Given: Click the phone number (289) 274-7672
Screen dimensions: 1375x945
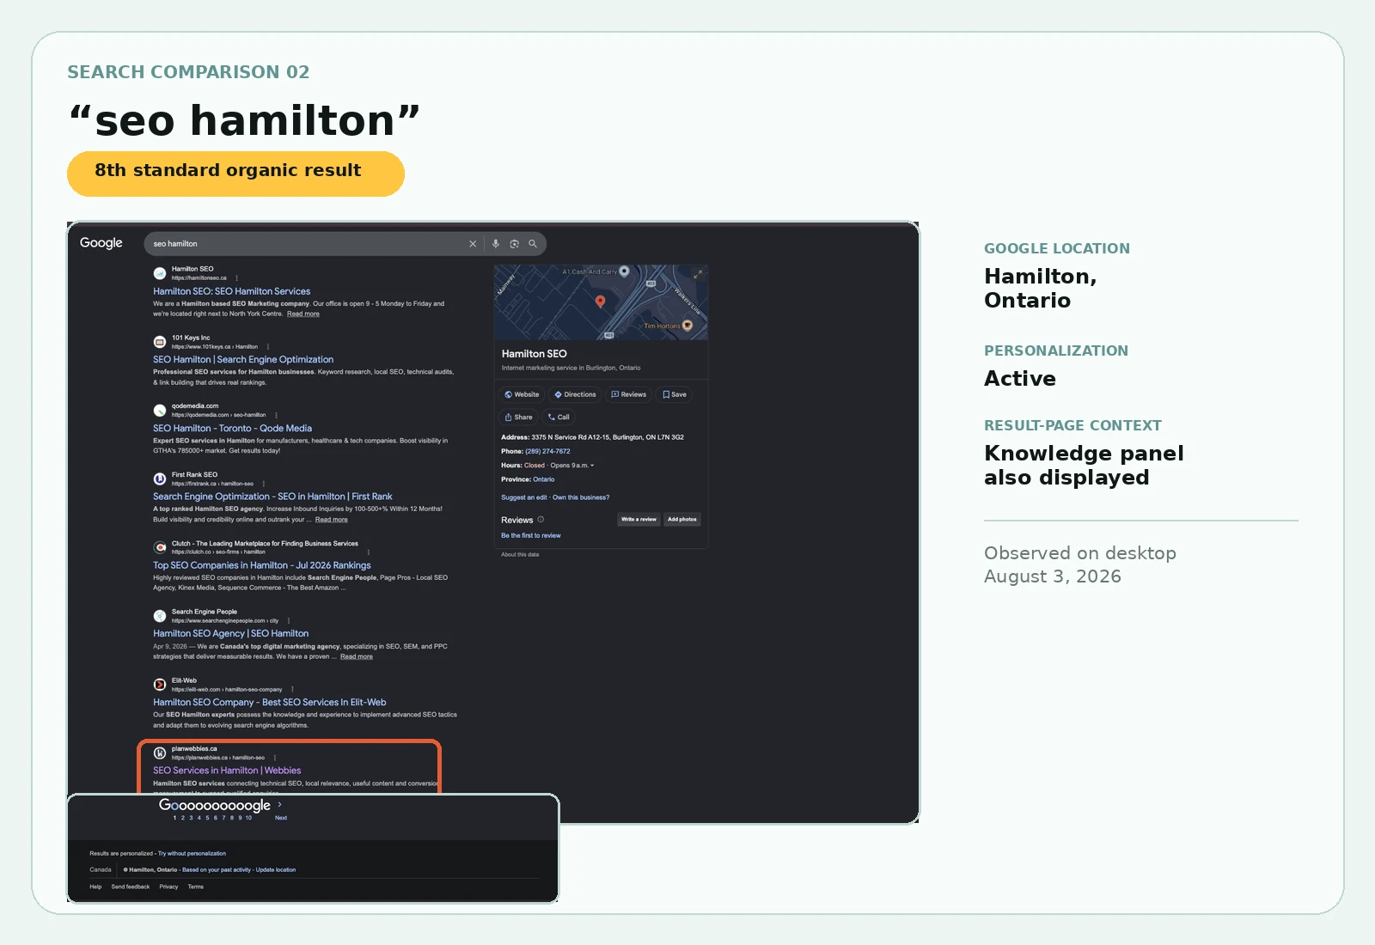Looking at the screenshot, I should coord(547,451).
